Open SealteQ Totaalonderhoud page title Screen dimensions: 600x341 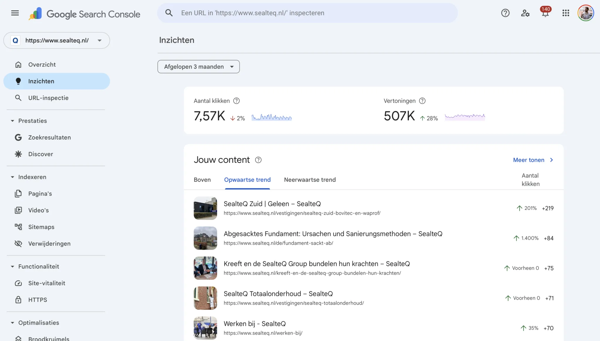pos(278,294)
